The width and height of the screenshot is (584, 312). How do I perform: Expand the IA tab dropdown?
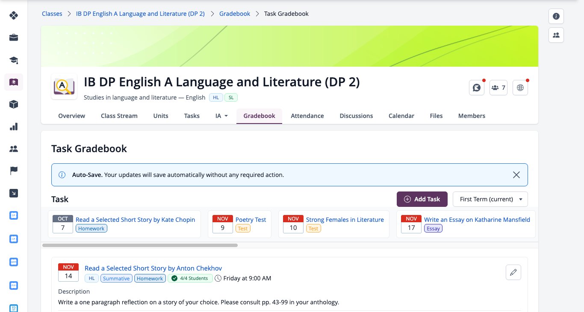[x=221, y=116]
